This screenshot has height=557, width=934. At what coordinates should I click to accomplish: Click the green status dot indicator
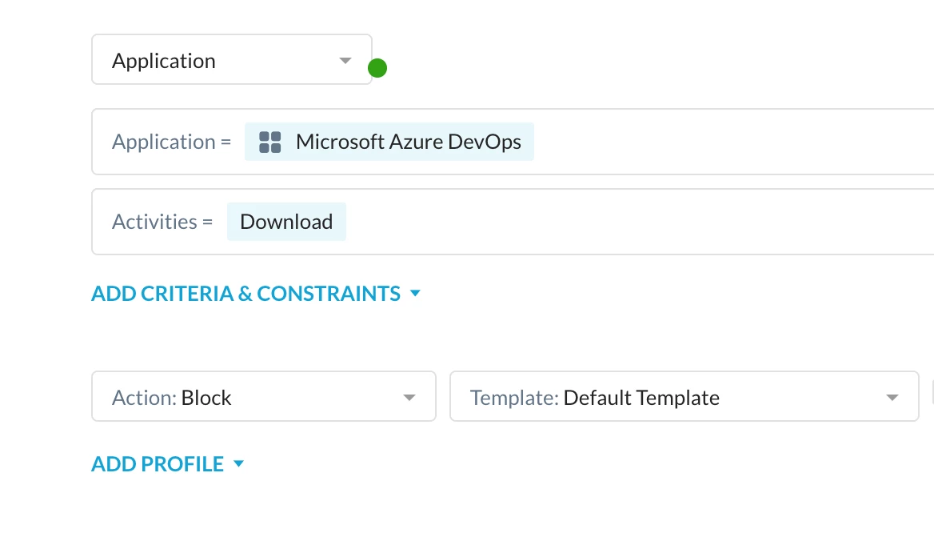[377, 69]
